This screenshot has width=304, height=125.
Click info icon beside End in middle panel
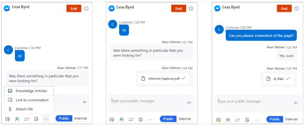191,9
